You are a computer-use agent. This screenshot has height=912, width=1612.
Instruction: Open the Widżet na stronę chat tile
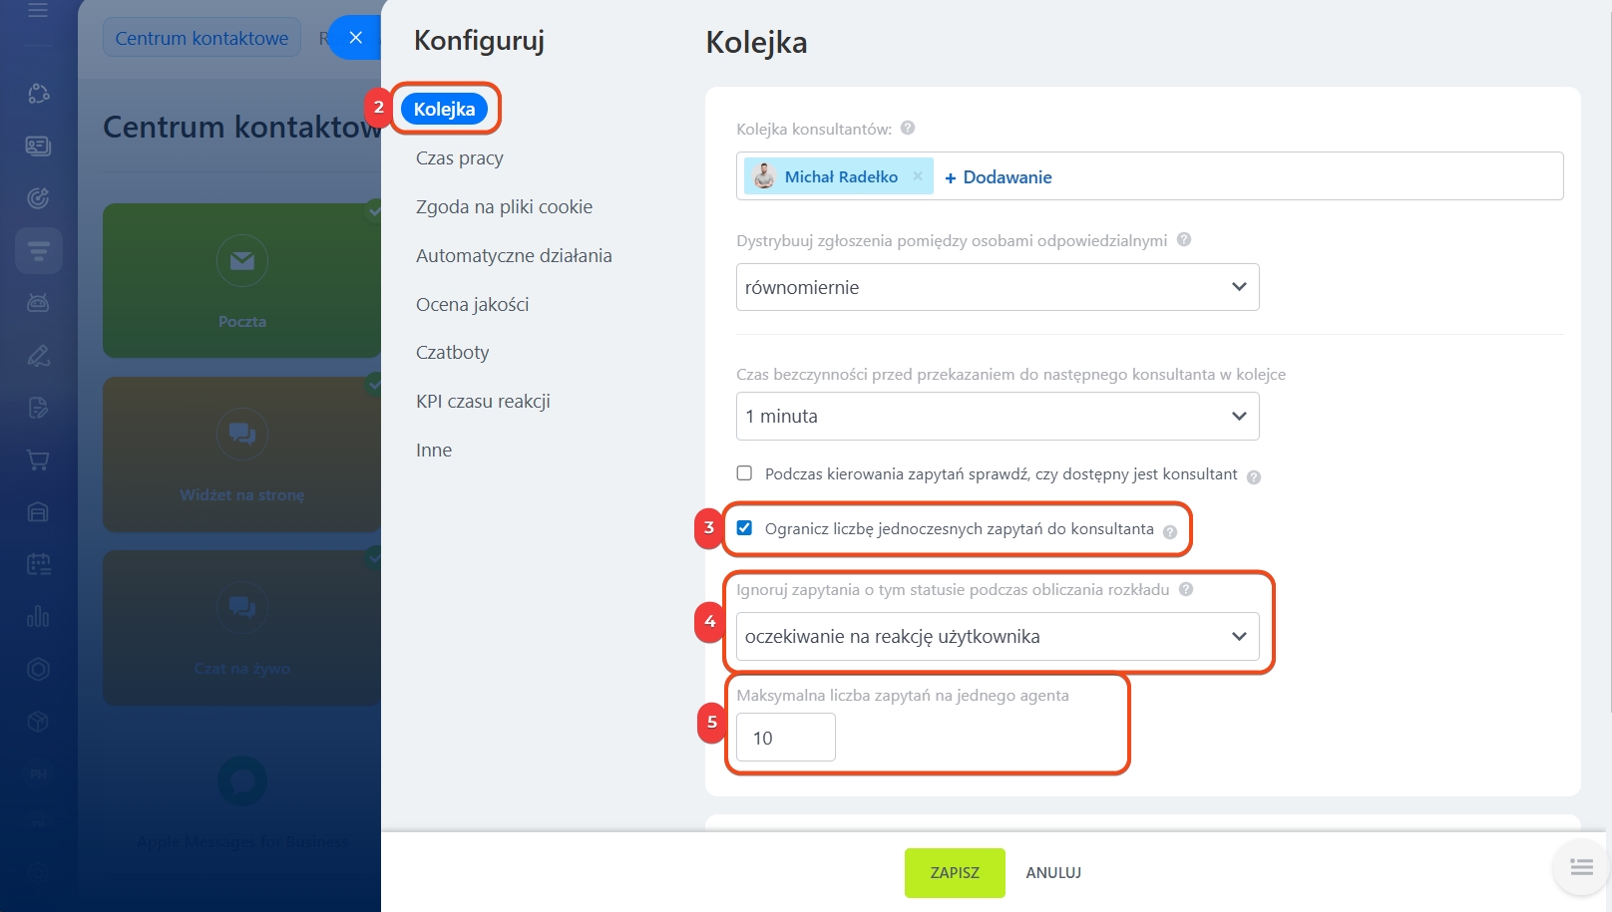[241, 455]
